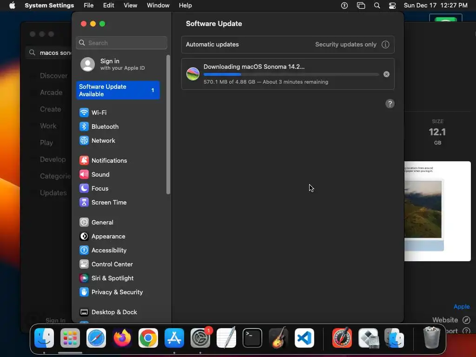Open the Help menu
This screenshot has height=357, width=476.
coord(185,6)
